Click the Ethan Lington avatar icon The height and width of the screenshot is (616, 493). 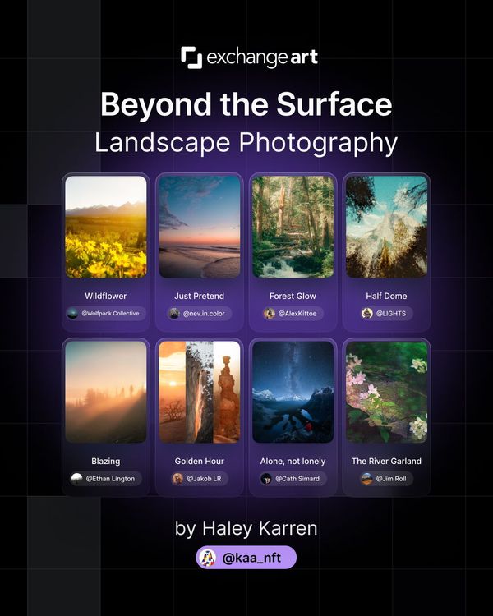click(76, 479)
